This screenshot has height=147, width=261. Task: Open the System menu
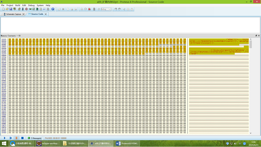(x=40, y=5)
